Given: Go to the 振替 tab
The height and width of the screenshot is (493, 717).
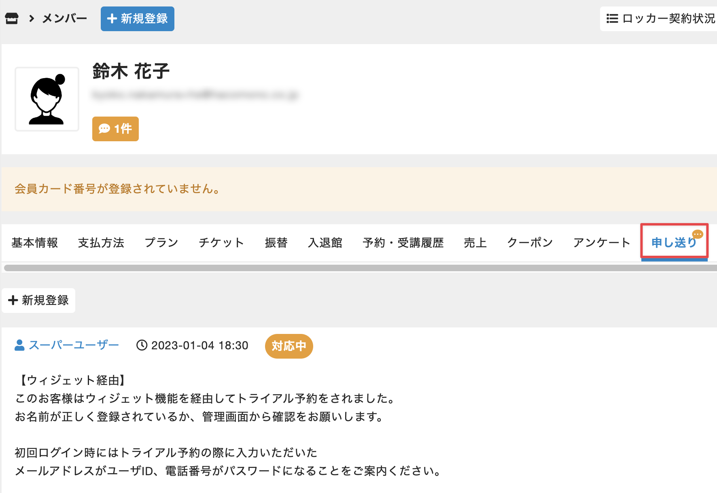Looking at the screenshot, I should tap(276, 243).
